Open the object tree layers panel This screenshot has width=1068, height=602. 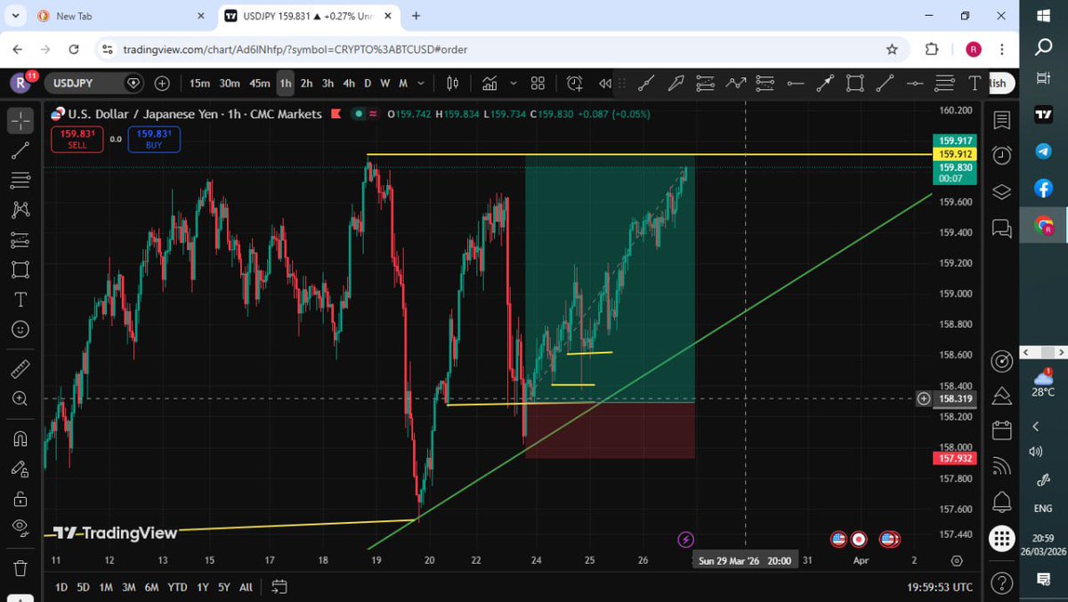click(1001, 191)
